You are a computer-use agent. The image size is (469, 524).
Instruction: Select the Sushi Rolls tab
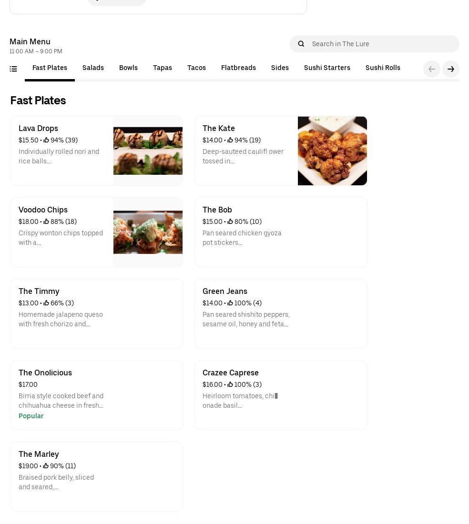[x=382, y=68]
